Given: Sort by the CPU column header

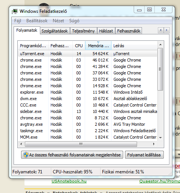Looking at the screenshot, I should (x=79, y=46).
